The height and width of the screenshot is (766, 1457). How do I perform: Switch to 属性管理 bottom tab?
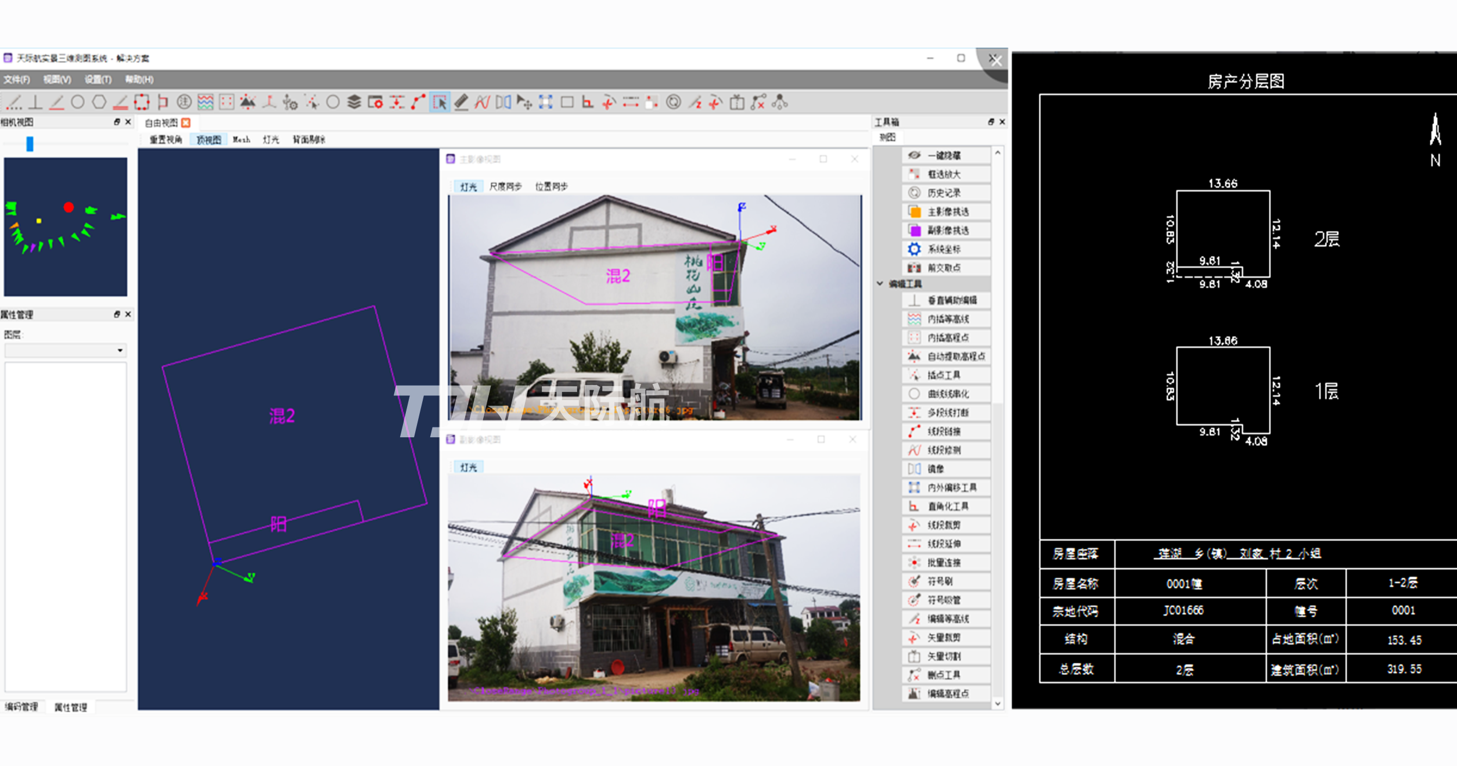coord(70,707)
